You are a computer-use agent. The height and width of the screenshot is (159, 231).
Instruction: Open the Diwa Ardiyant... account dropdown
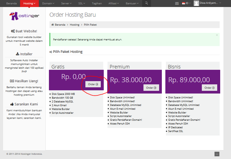click(210, 3)
